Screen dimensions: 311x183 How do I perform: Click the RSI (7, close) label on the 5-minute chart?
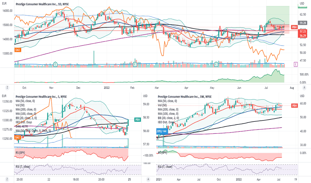[23, 167]
